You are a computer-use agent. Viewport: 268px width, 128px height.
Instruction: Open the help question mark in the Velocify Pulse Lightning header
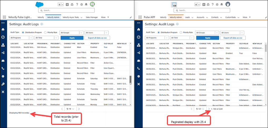[77, 4]
